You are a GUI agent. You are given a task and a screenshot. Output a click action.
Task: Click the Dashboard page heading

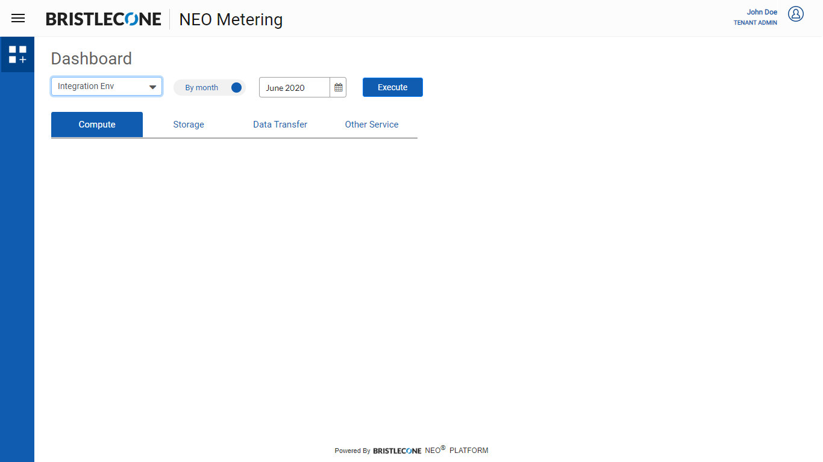click(x=92, y=58)
